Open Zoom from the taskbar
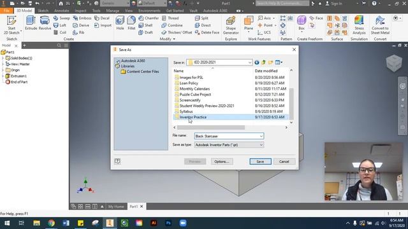Screen dimensions: 408x229 183,223
